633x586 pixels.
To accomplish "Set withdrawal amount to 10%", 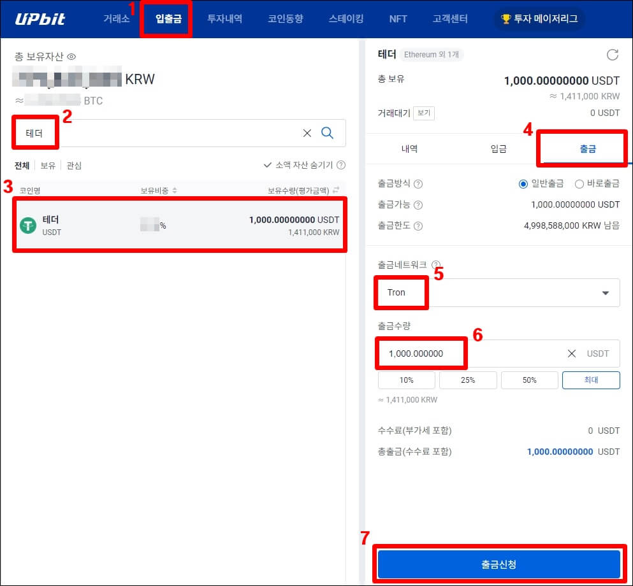I will click(407, 380).
